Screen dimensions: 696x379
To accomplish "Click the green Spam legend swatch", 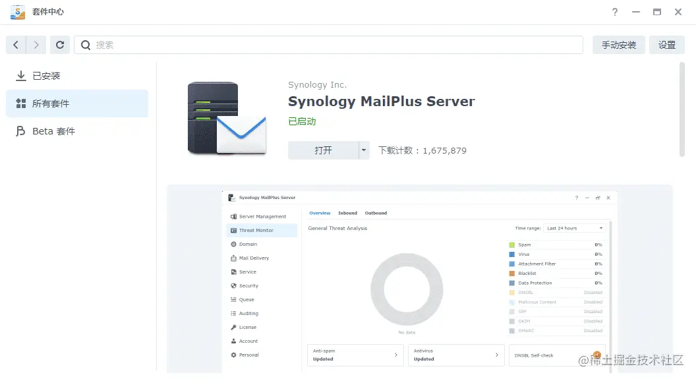I will point(512,245).
